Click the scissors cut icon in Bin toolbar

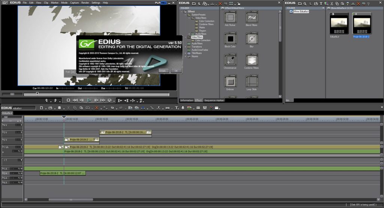331,3
